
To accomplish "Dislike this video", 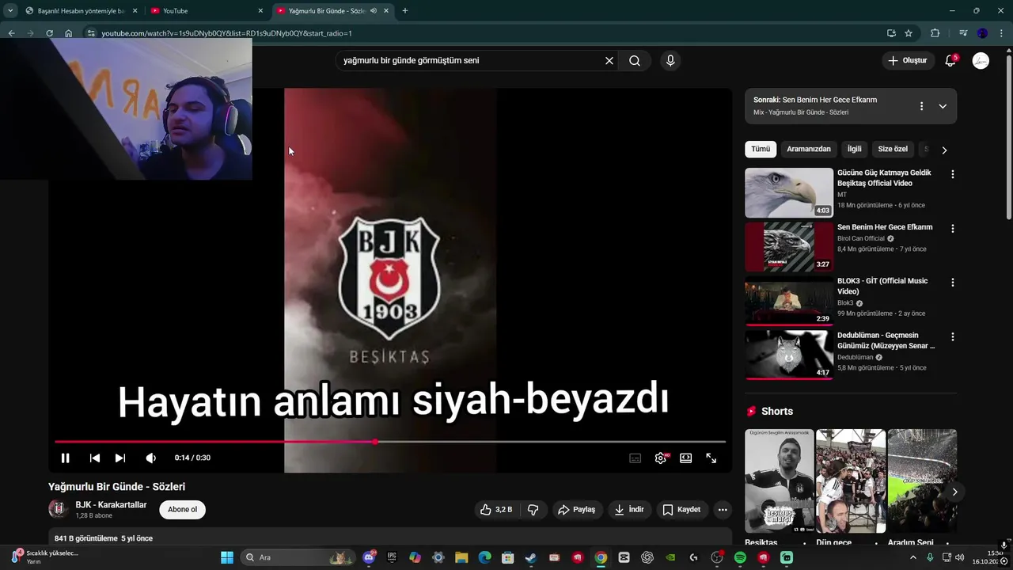I will (x=533, y=510).
